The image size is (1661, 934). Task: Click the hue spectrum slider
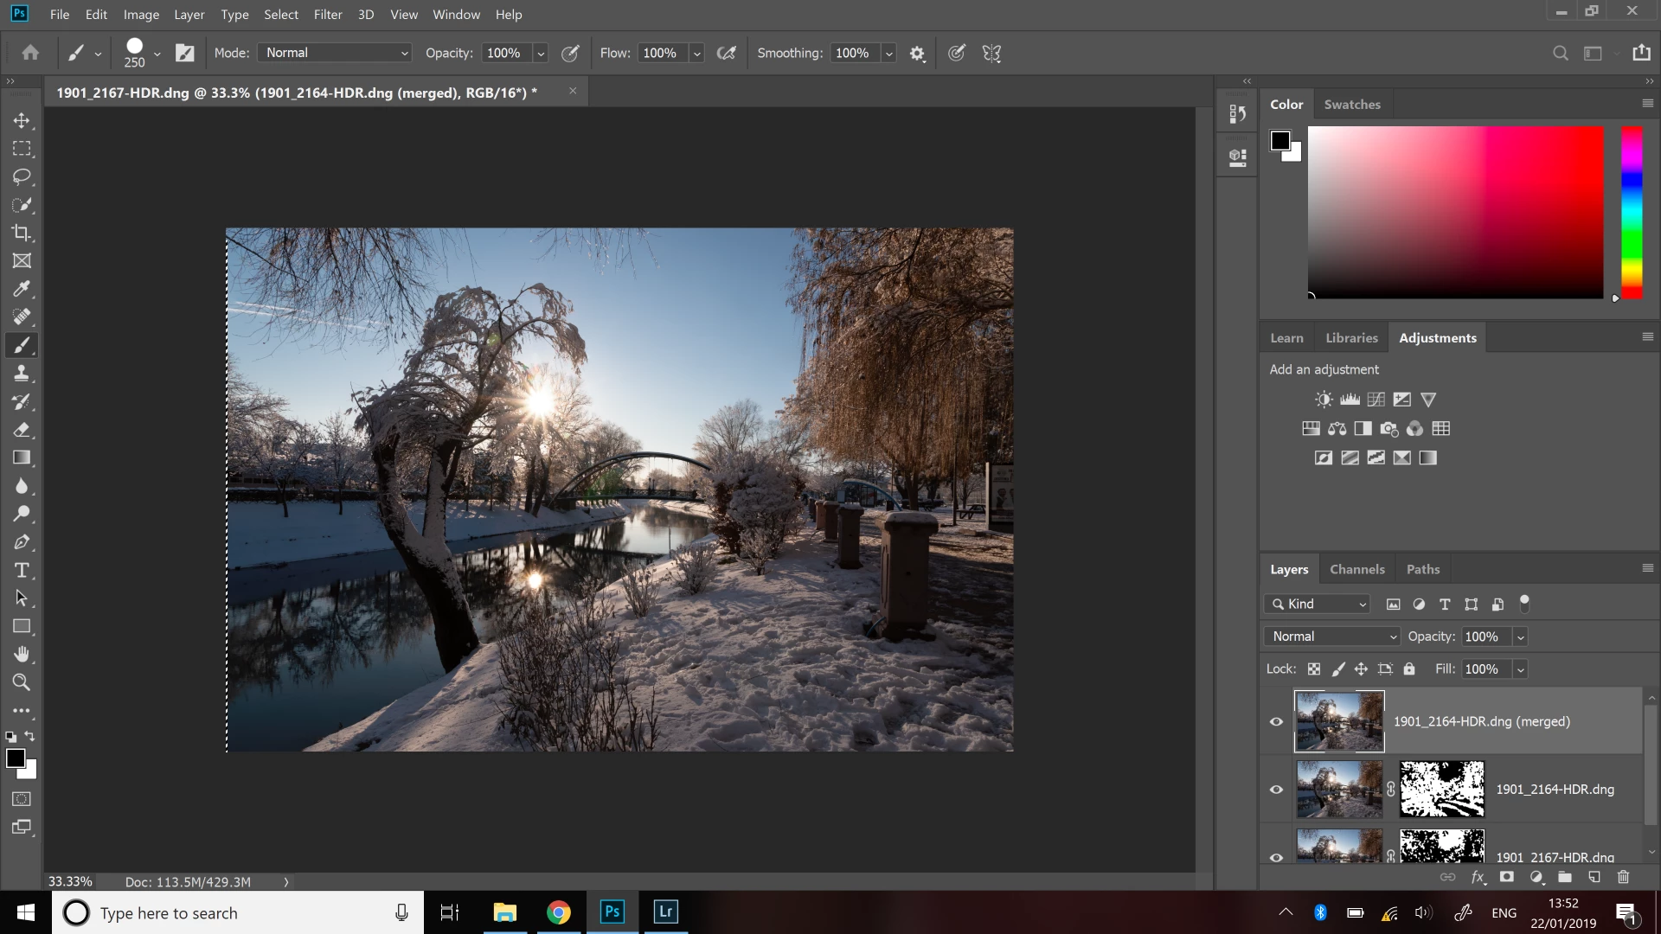pyautogui.click(x=1632, y=212)
